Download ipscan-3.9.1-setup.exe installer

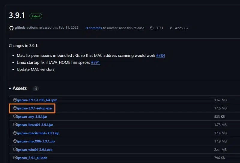pos(34,108)
